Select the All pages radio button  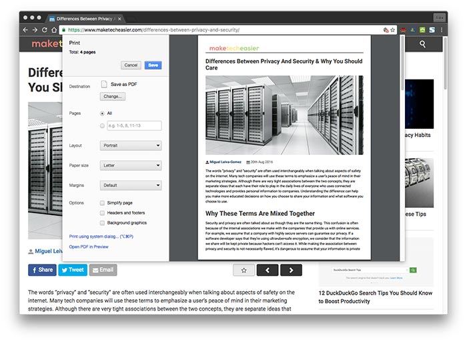click(x=102, y=114)
